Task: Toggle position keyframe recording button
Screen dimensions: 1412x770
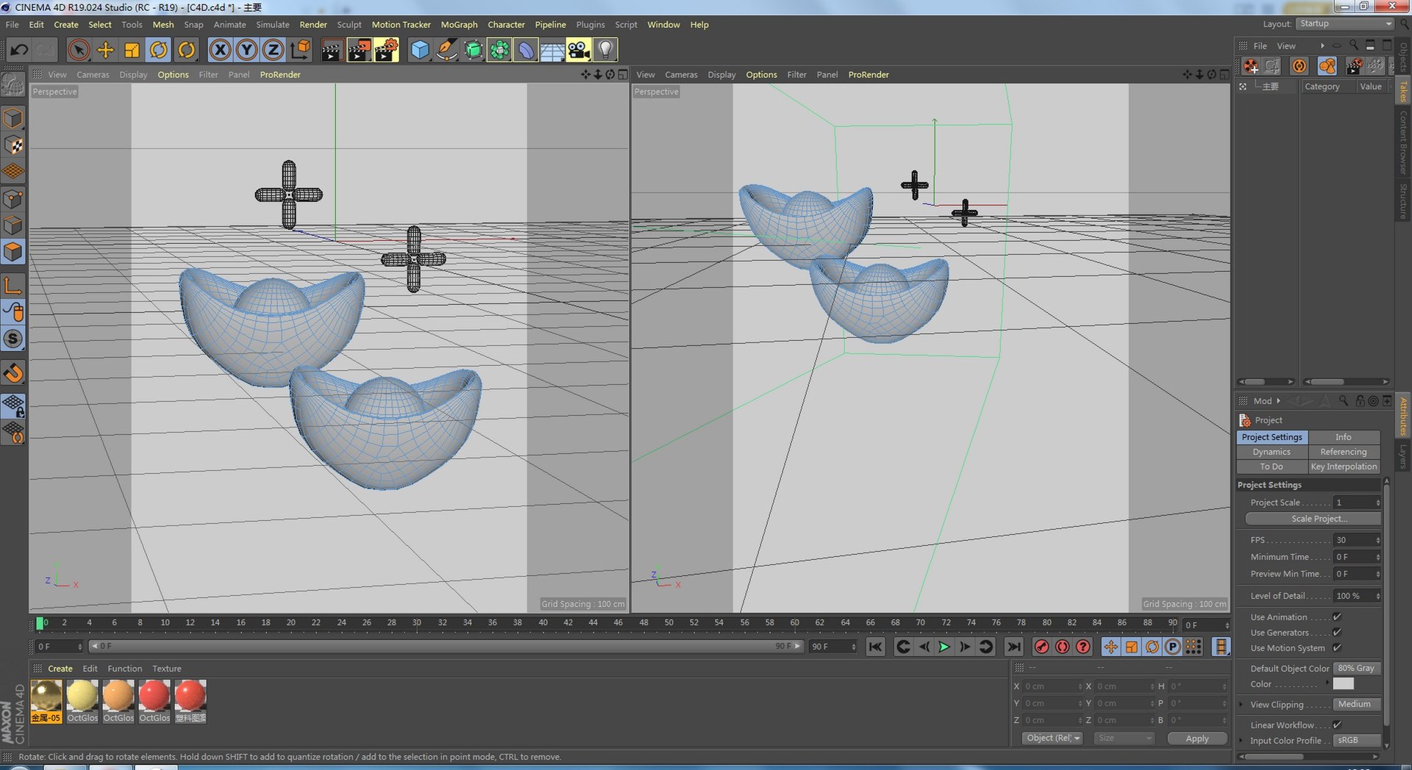Action: click(x=1111, y=647)
